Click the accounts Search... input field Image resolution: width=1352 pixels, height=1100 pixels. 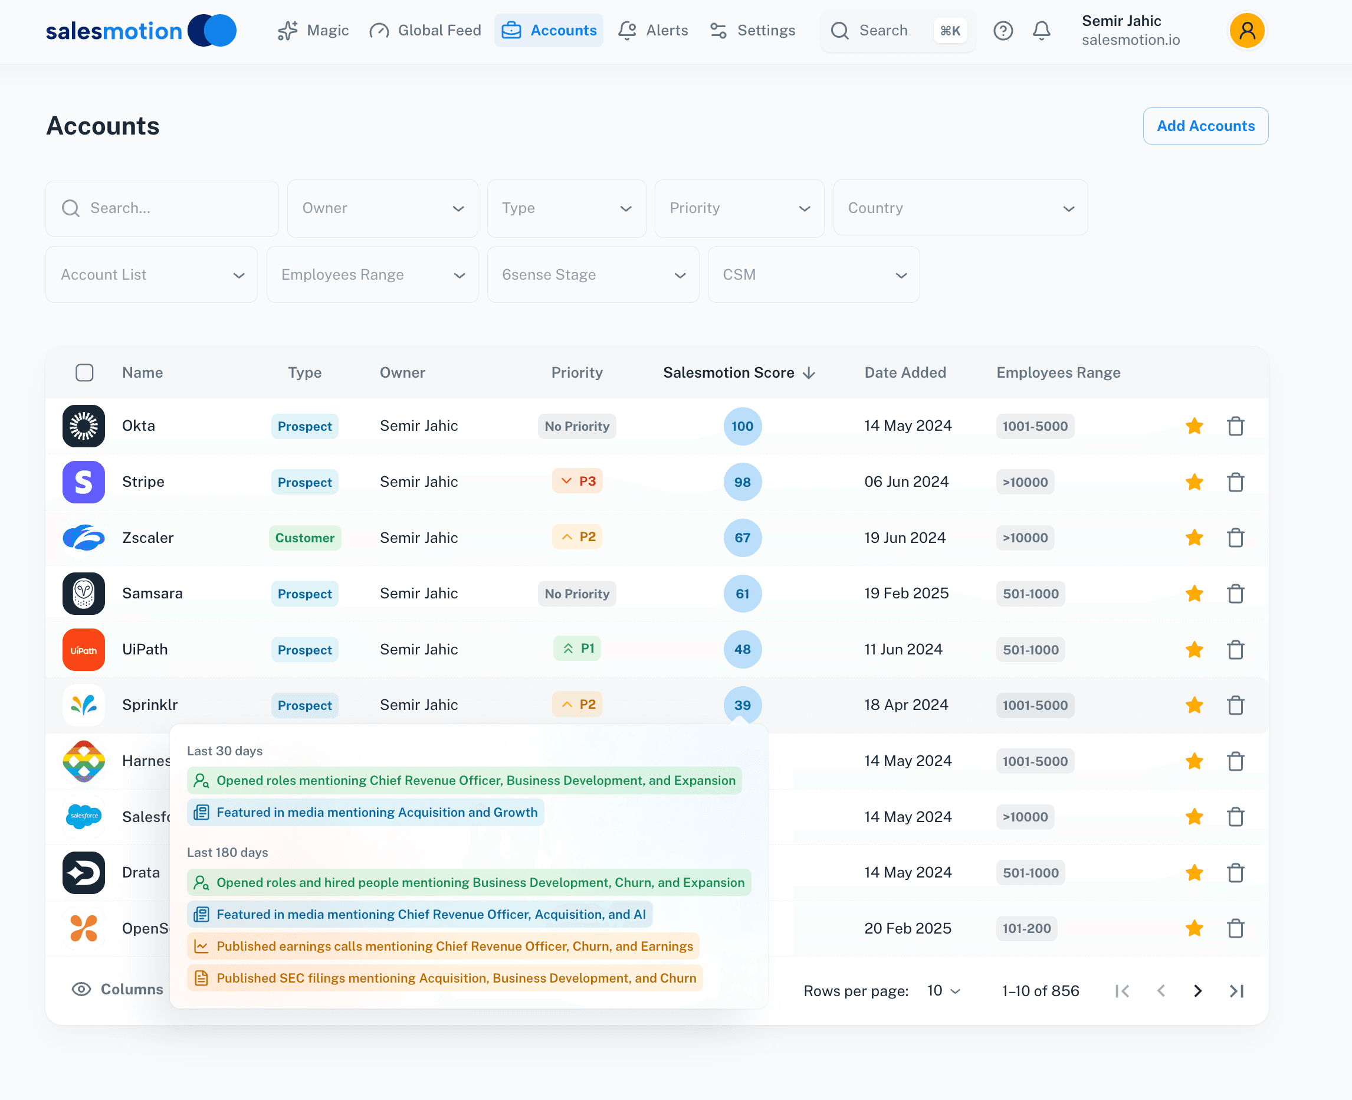(x=162, y=208)
